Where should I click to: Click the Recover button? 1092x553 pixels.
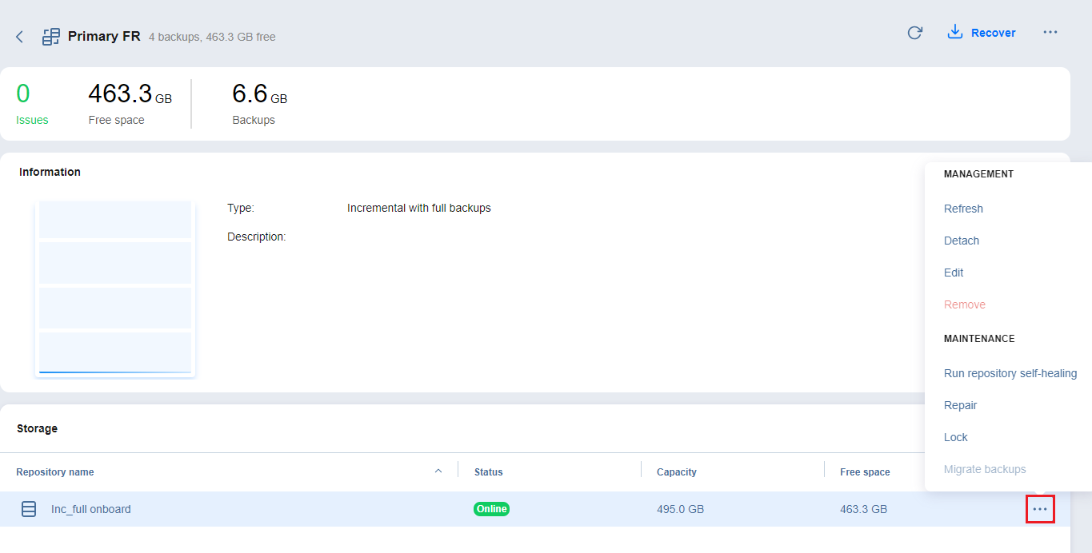(982, 33)
